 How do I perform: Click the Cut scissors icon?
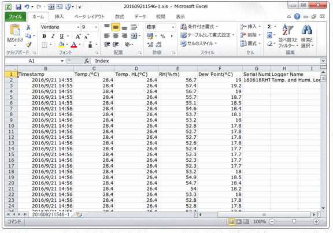(x=28, y=27)
